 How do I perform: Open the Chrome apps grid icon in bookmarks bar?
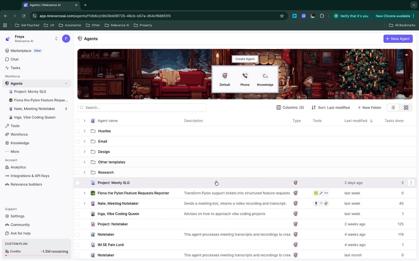tap(5, 25)
